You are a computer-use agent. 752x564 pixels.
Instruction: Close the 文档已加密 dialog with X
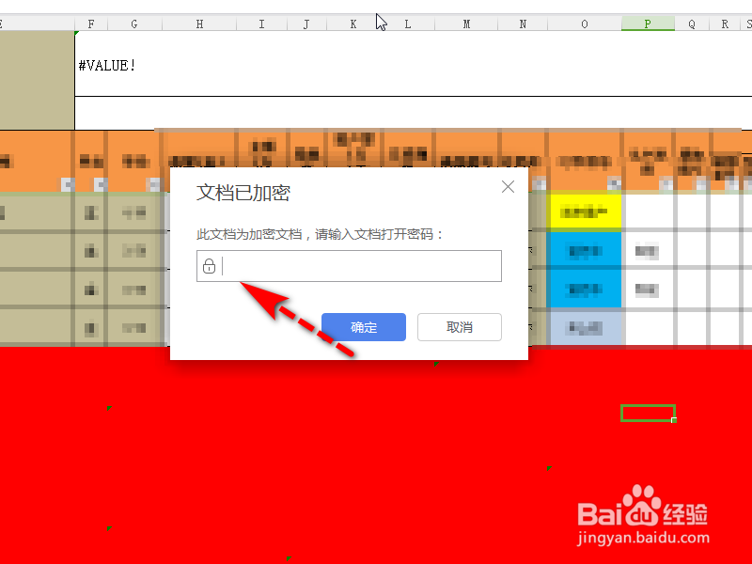[508, 186]
